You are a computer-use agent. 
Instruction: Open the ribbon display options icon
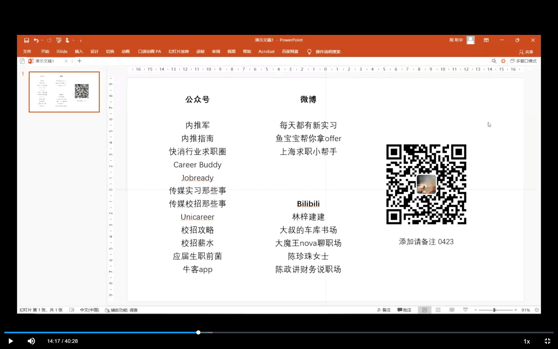point(486,40)
